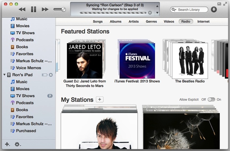The image size is (230, 151).
Task: Switch to the Genres tab
Action: click(151, 22)
